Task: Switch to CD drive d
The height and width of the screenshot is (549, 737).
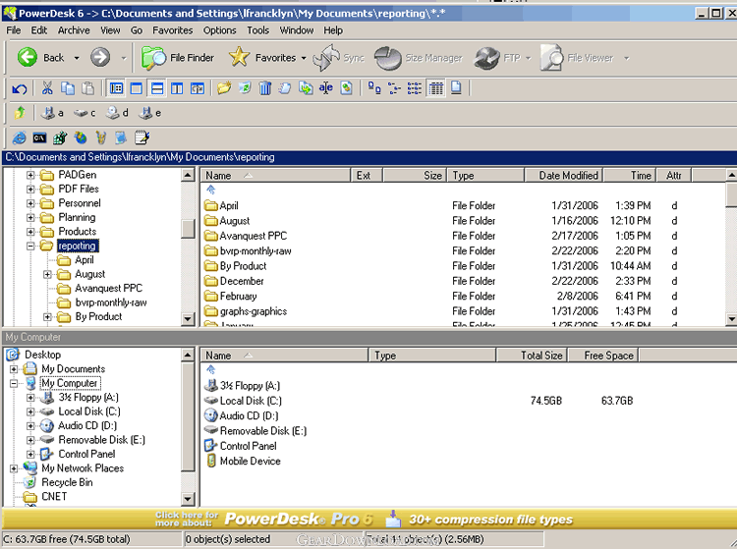Action: [x=117, y=113]
